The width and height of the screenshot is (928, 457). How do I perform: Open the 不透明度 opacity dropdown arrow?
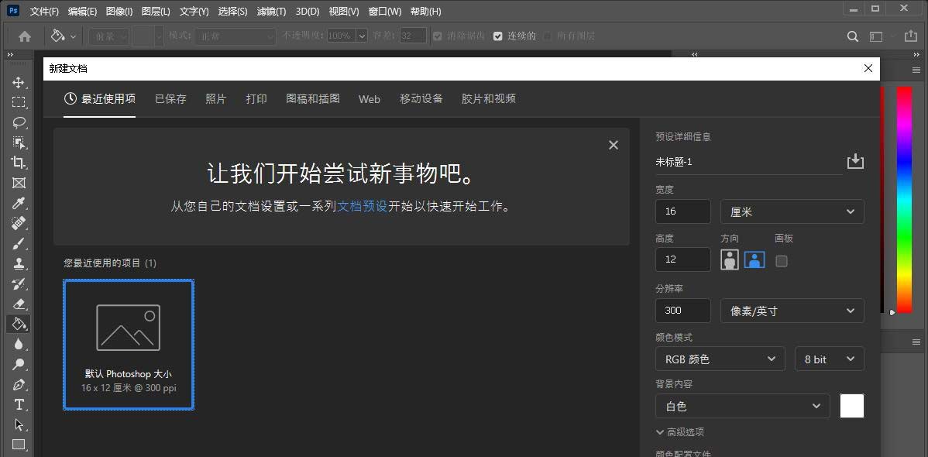pyautogui.click(x=362, y=36)
